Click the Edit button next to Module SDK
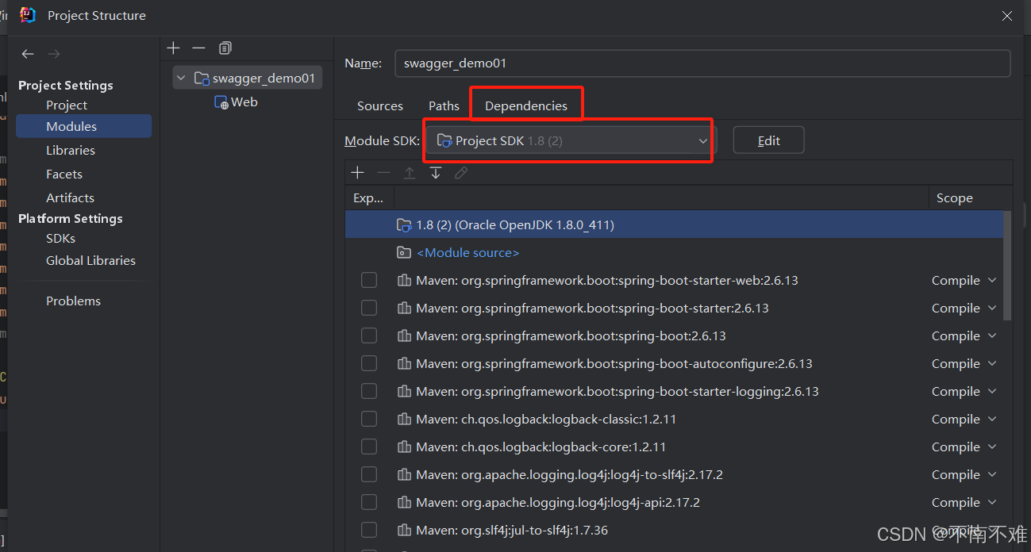The height and width of the screenshot is (552, 1031). coord(768,140)
